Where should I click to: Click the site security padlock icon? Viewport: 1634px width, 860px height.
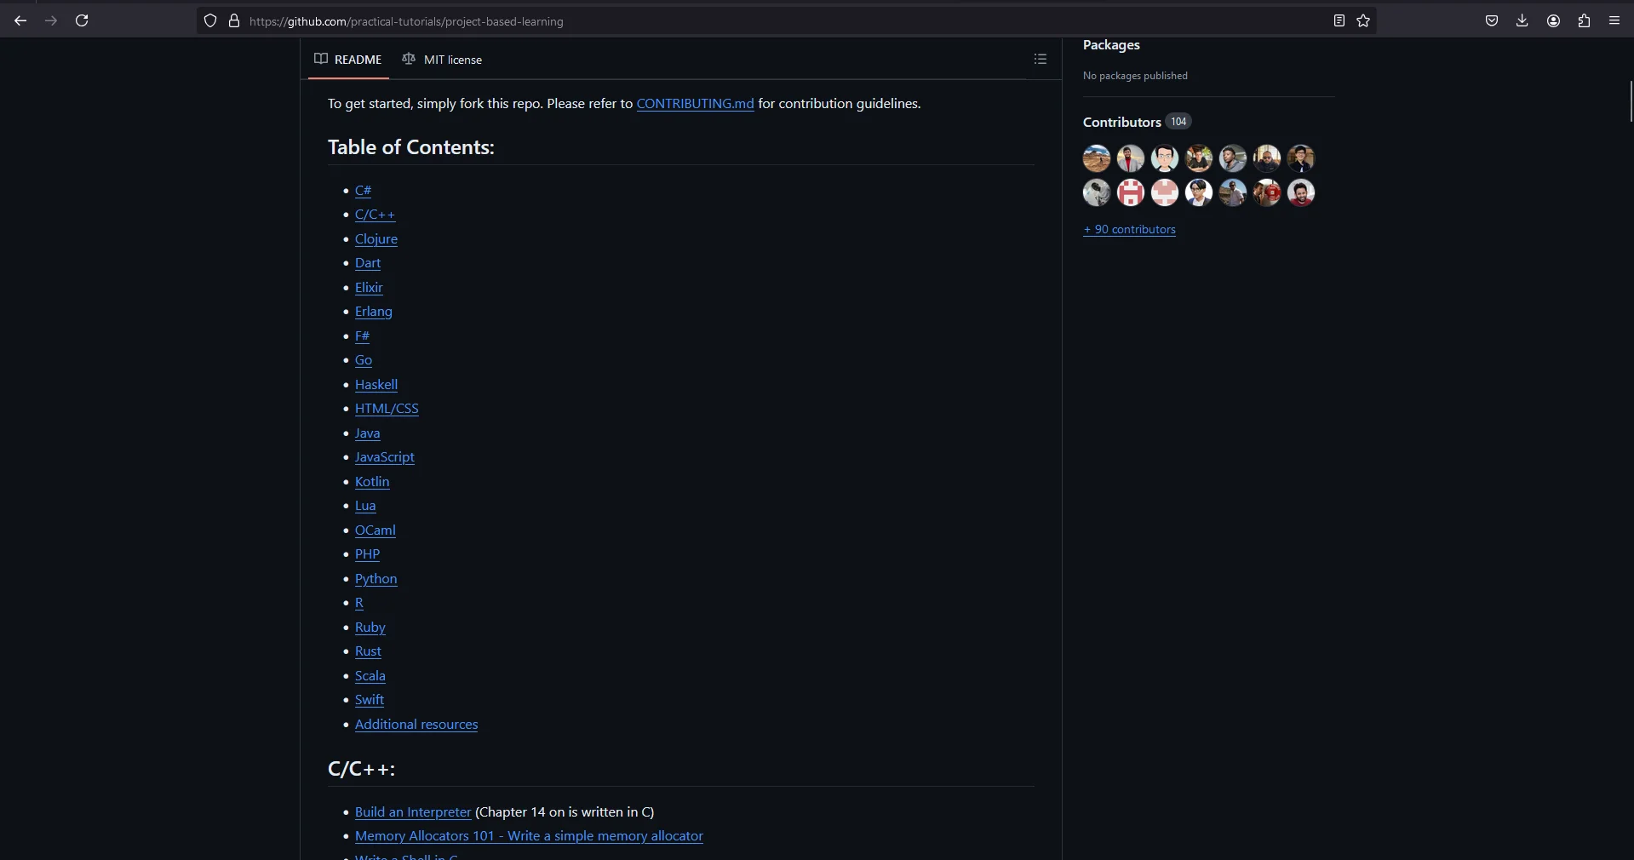coord(234,20)
